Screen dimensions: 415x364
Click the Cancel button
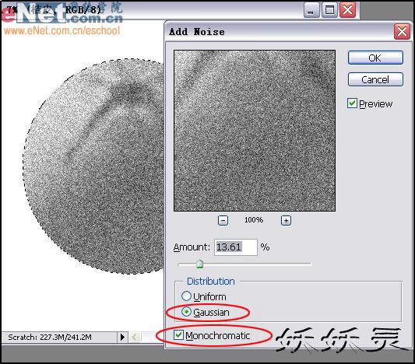pos(375,79)
